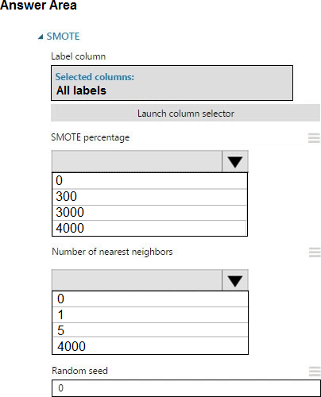
Task: Select 1 for number of nearest neighbors
Action: pos(150,315)
